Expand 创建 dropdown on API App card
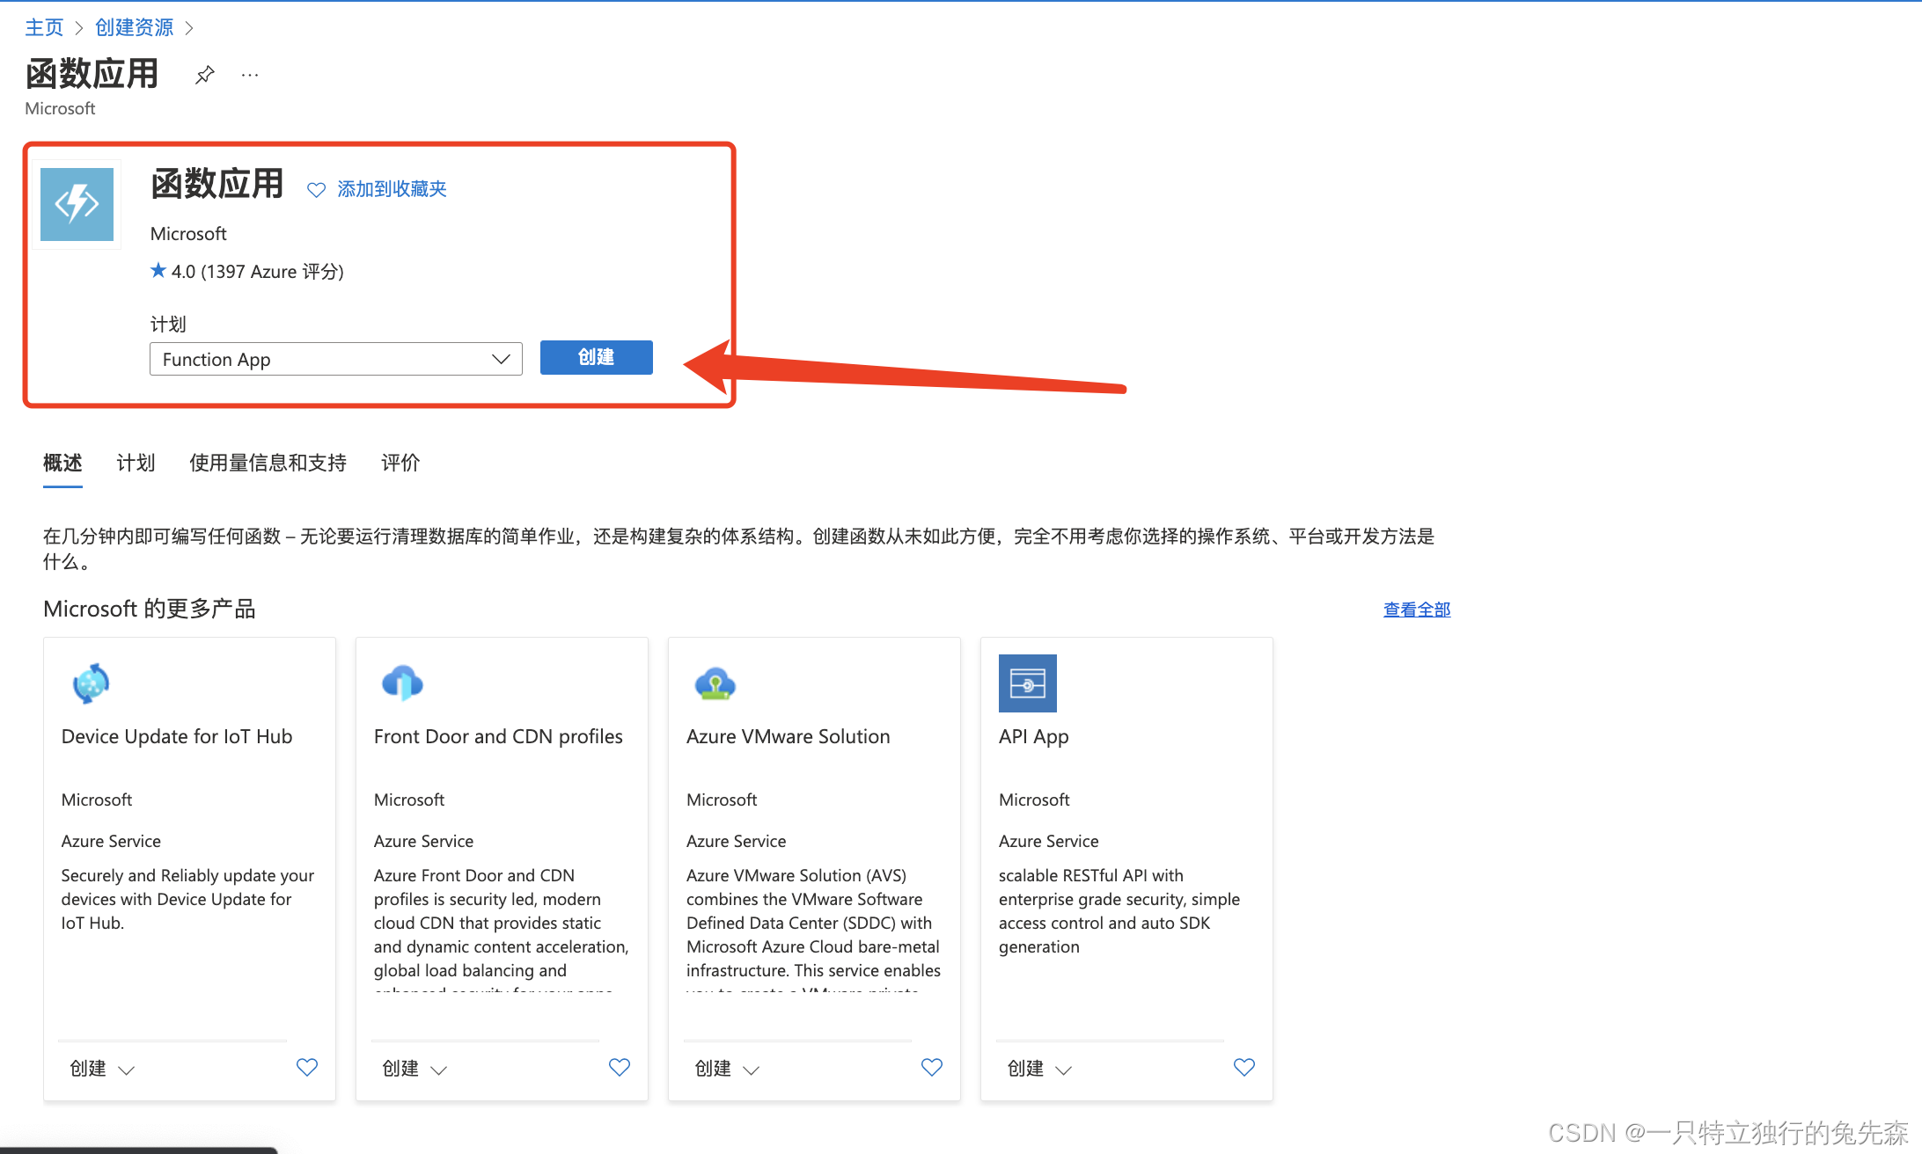Screen dimensions: 1922x1154 tap(1039, 1069)
